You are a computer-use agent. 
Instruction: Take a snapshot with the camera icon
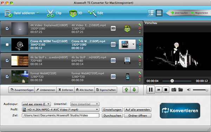click(174, 89)
